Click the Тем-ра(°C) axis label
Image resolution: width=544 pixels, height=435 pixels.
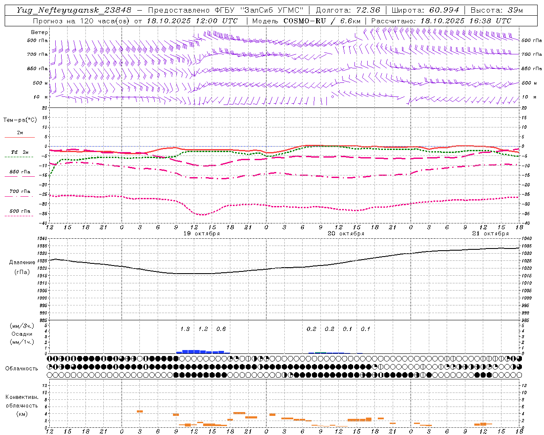(x=20, y=120)
